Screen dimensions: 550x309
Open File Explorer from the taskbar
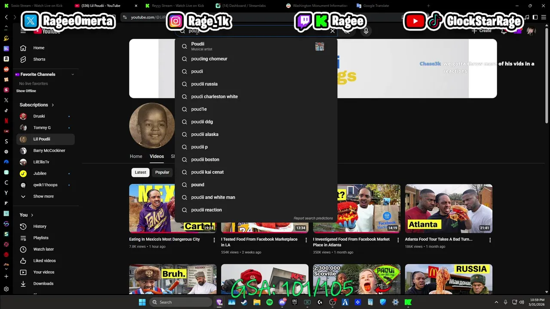(257, 302)
